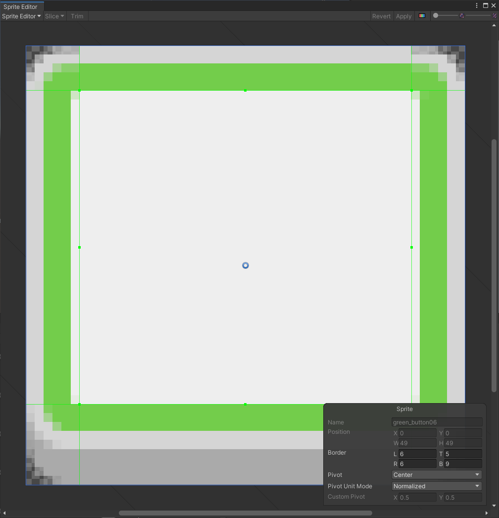Click the low-resolution mip level icon
Viewport: 499px width, 518px height.
462,15
